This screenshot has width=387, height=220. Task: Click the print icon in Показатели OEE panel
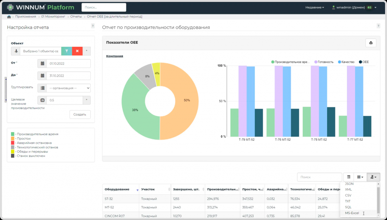coord(371,43)
